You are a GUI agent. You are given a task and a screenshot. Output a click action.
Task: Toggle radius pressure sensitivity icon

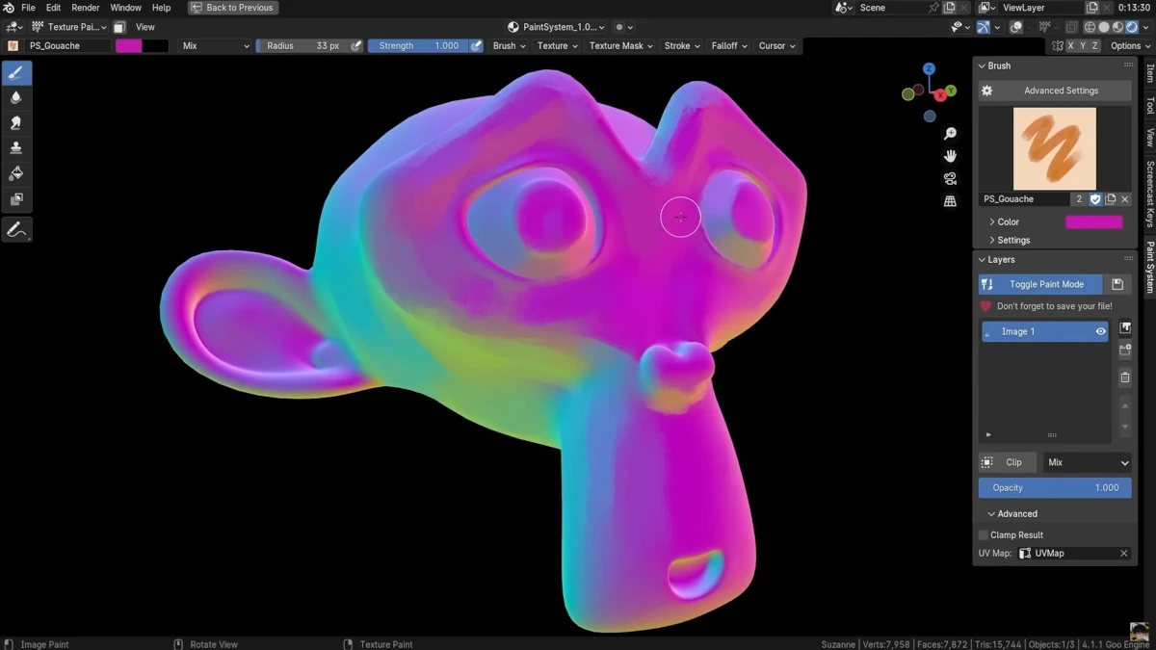tap(356, 46)
